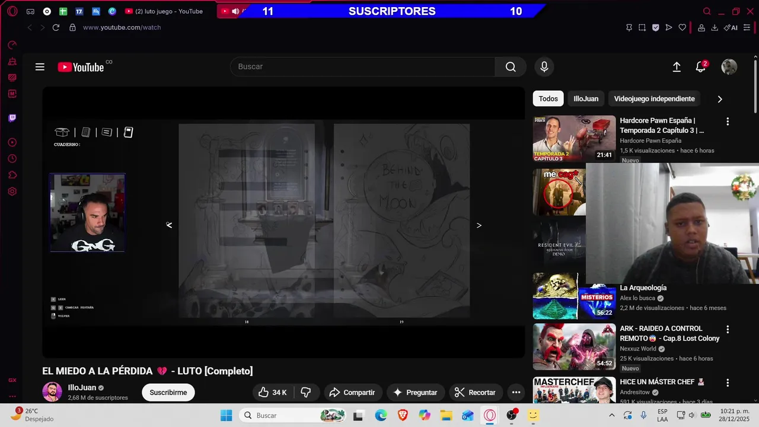The image size is (759, 427).
Task: Subscribe with the Suscribirme button
Action: (x=168, y=393)
